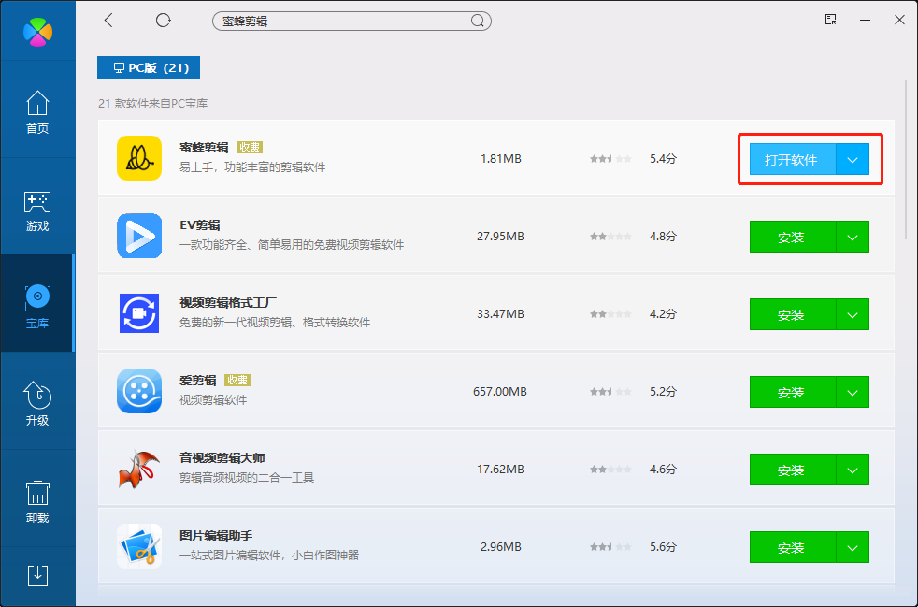Select the PC版 (21) tab
The image size is (918, 607).
click(149, 68)
